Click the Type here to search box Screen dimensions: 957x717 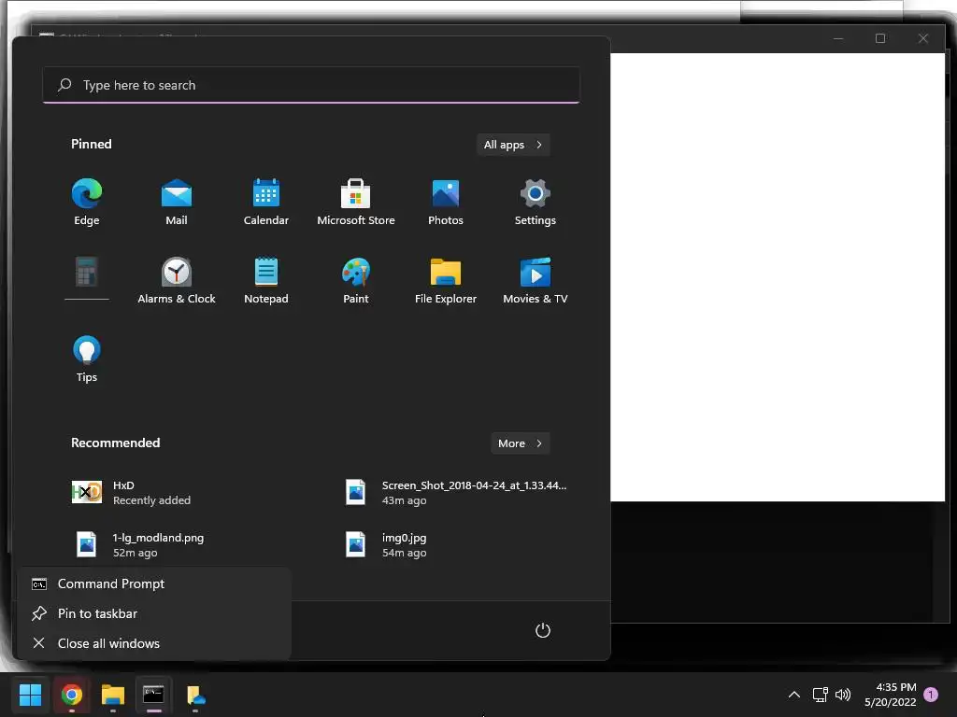tap(311, 85)
